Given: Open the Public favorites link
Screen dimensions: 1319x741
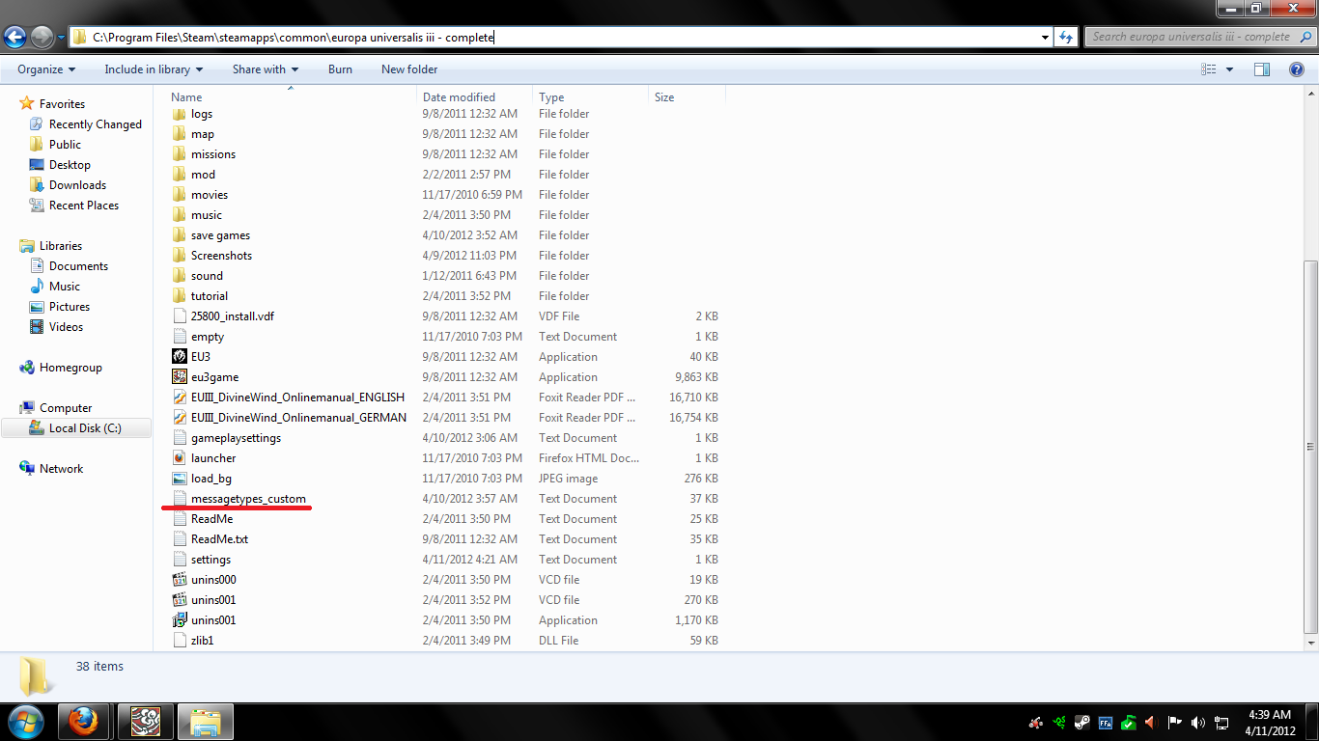Looking at the screenshot, I should pyautogui.click(x=65, y=145).
